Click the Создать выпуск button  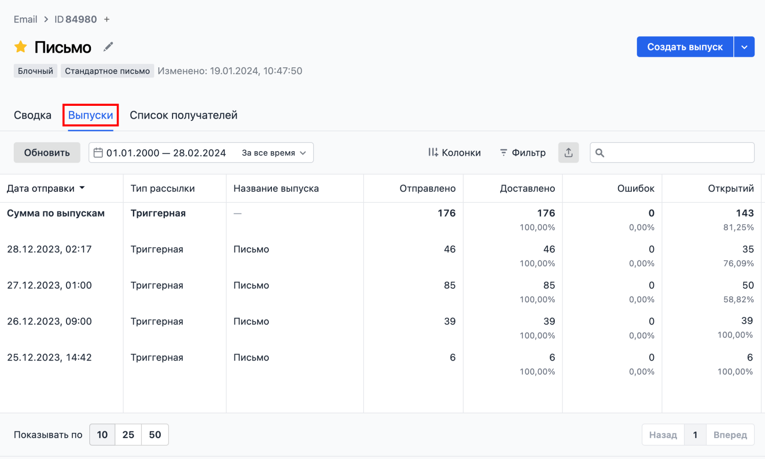click(684, 47)
